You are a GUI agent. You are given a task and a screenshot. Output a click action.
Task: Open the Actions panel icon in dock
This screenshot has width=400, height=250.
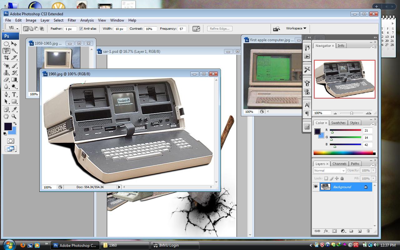(307, 57)
